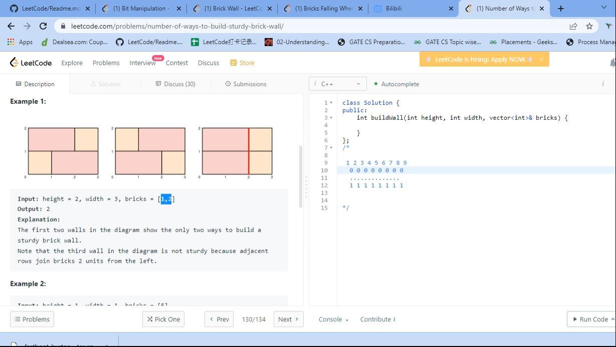Open the Apps bookmarks shortcut
Viewport: 616px width, 347px height.
coord(20,42)
